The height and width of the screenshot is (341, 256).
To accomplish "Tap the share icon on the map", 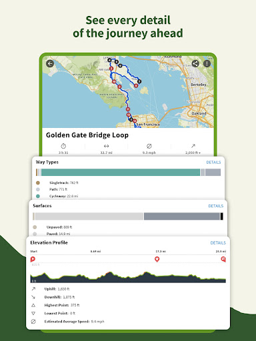I will tap(195, 64).
